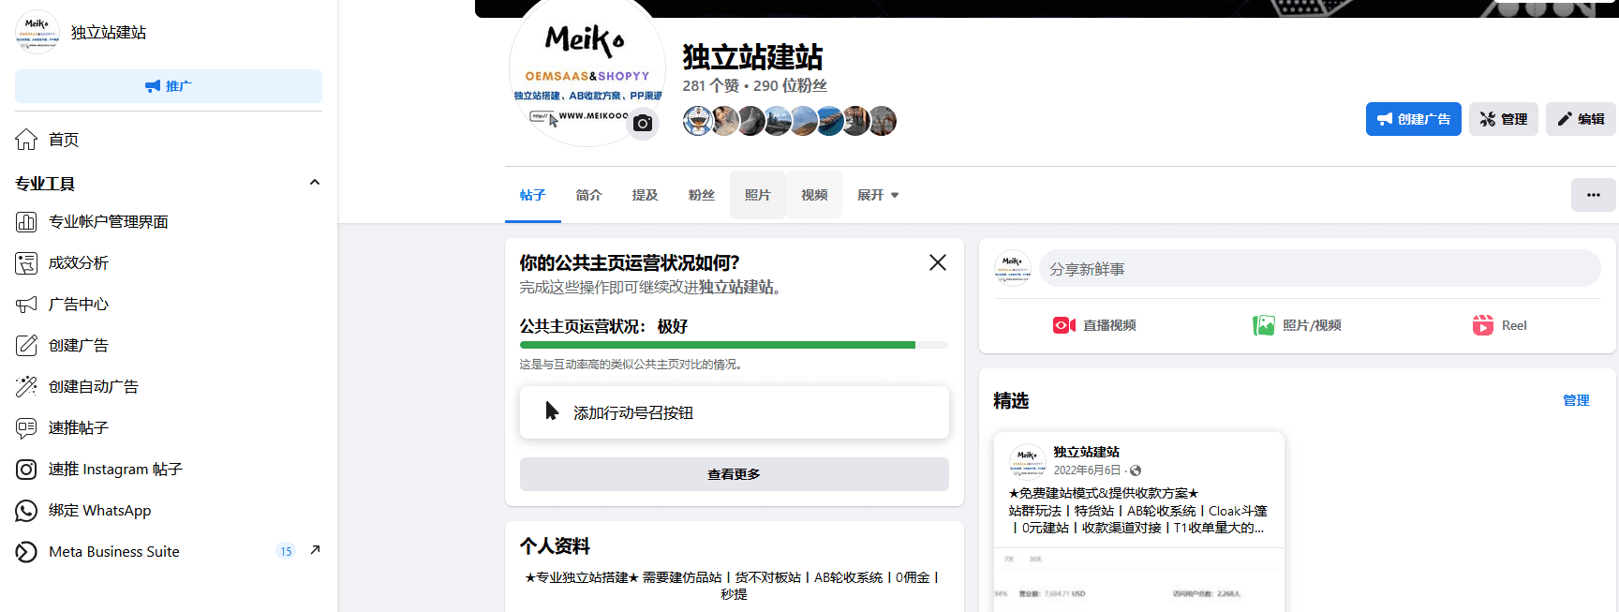Click the 推广 promote button
Viewport: 1619px width, 612px height.
pos(169,86)
